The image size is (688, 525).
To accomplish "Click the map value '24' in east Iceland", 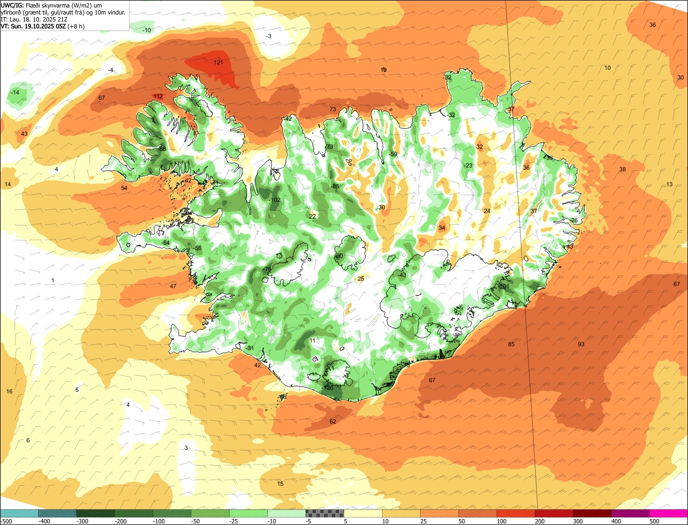I will [x=487, y=211].
